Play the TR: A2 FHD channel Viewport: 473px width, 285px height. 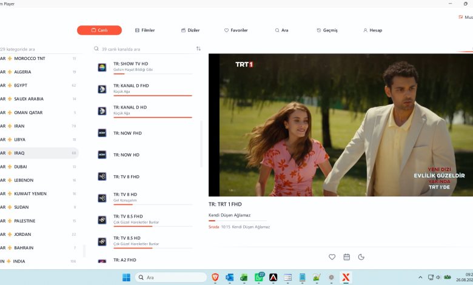(x=146, y=260)
